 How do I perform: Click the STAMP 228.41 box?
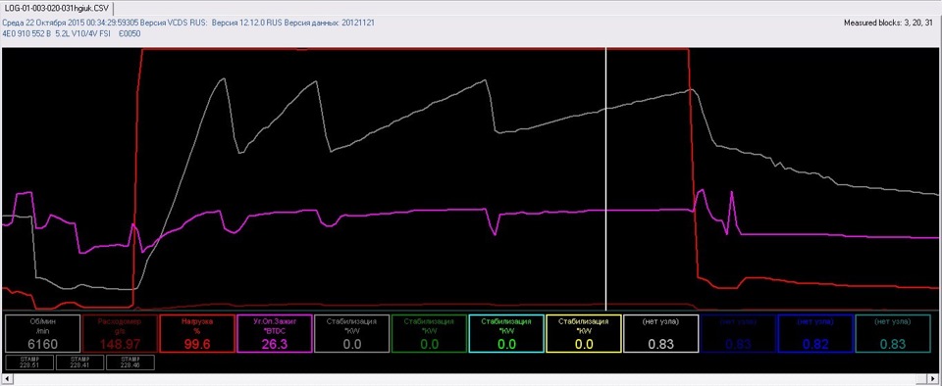(x=79, y=362)
